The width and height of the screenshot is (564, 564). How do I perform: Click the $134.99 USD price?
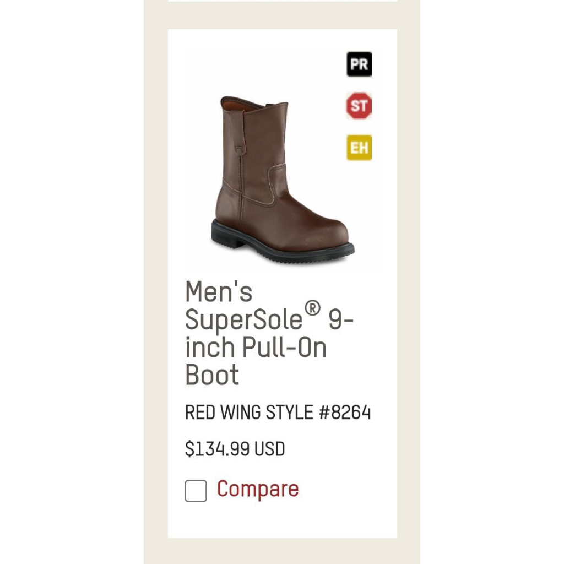pos(235,449)
